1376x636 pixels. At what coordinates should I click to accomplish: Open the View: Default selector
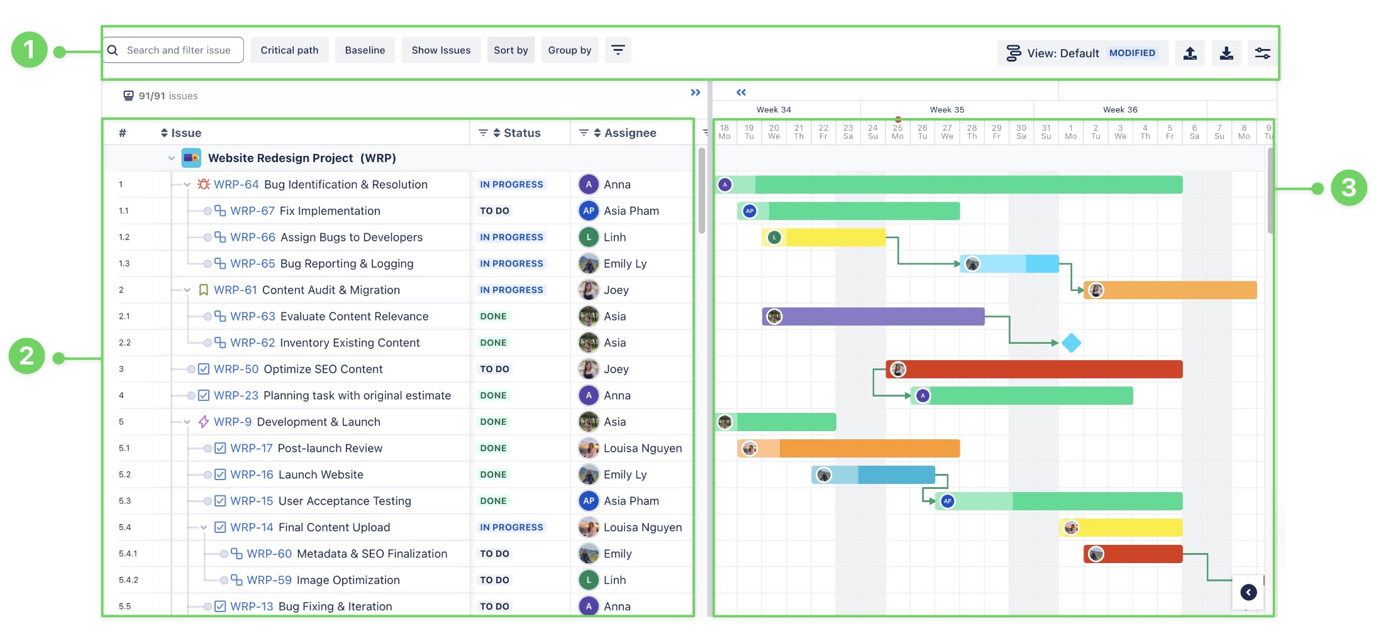pos(1082,53)
